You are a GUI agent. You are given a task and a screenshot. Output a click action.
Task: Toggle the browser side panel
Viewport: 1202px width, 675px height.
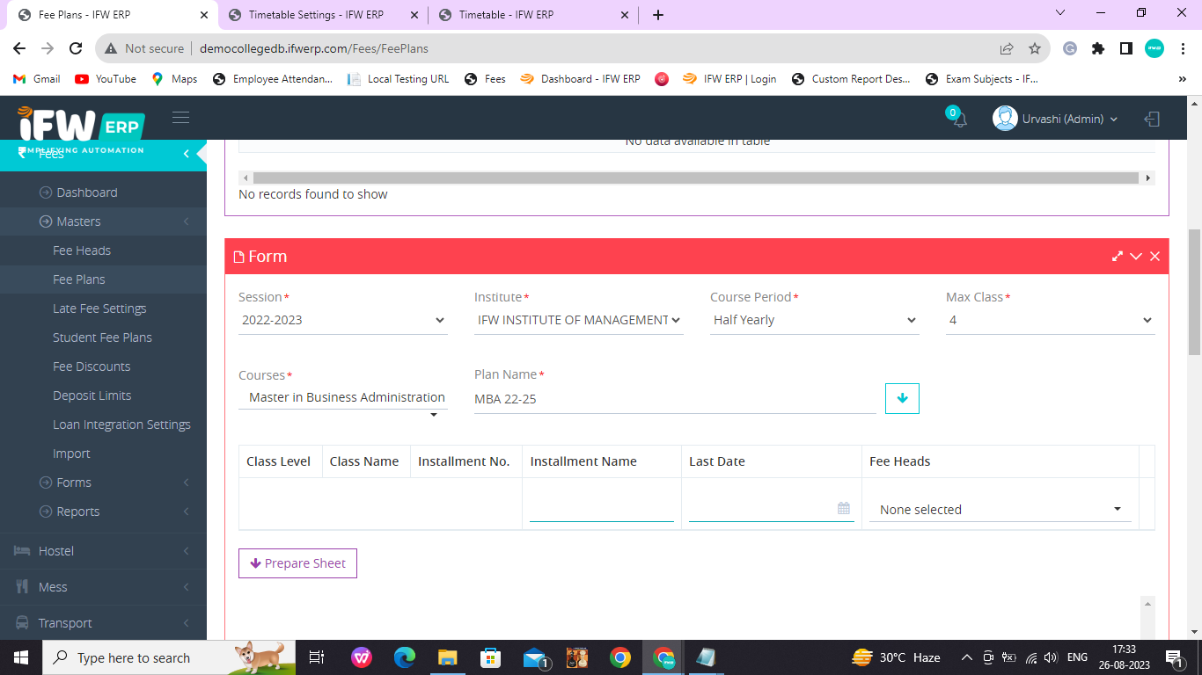1125,48
